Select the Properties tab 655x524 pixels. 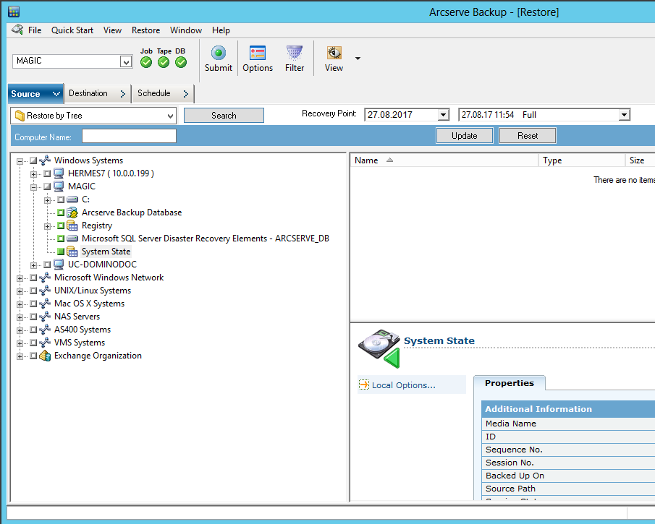tap(510, 383)
